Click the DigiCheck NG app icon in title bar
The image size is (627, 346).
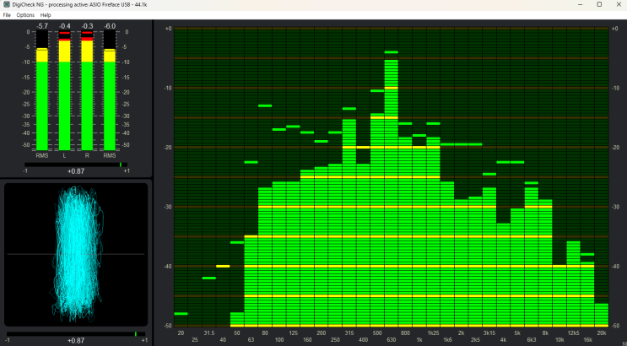click(x=6, y=4)
